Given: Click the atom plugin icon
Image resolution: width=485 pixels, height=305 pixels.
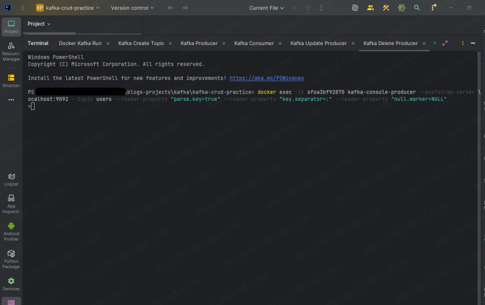Looking at the screenshot, I should (402, 8).
